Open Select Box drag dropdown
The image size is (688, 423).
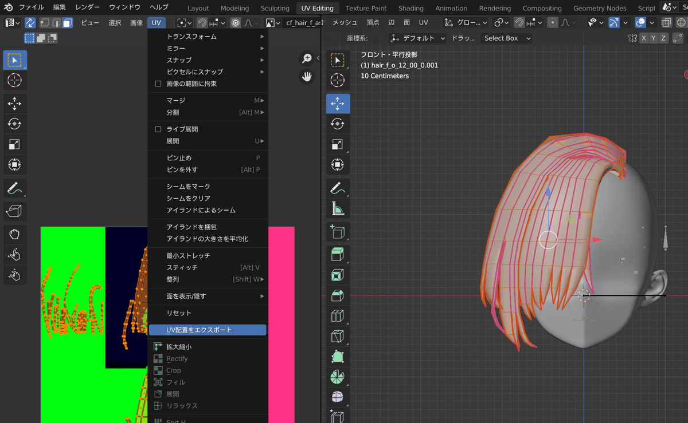click(x=505, y=38)
